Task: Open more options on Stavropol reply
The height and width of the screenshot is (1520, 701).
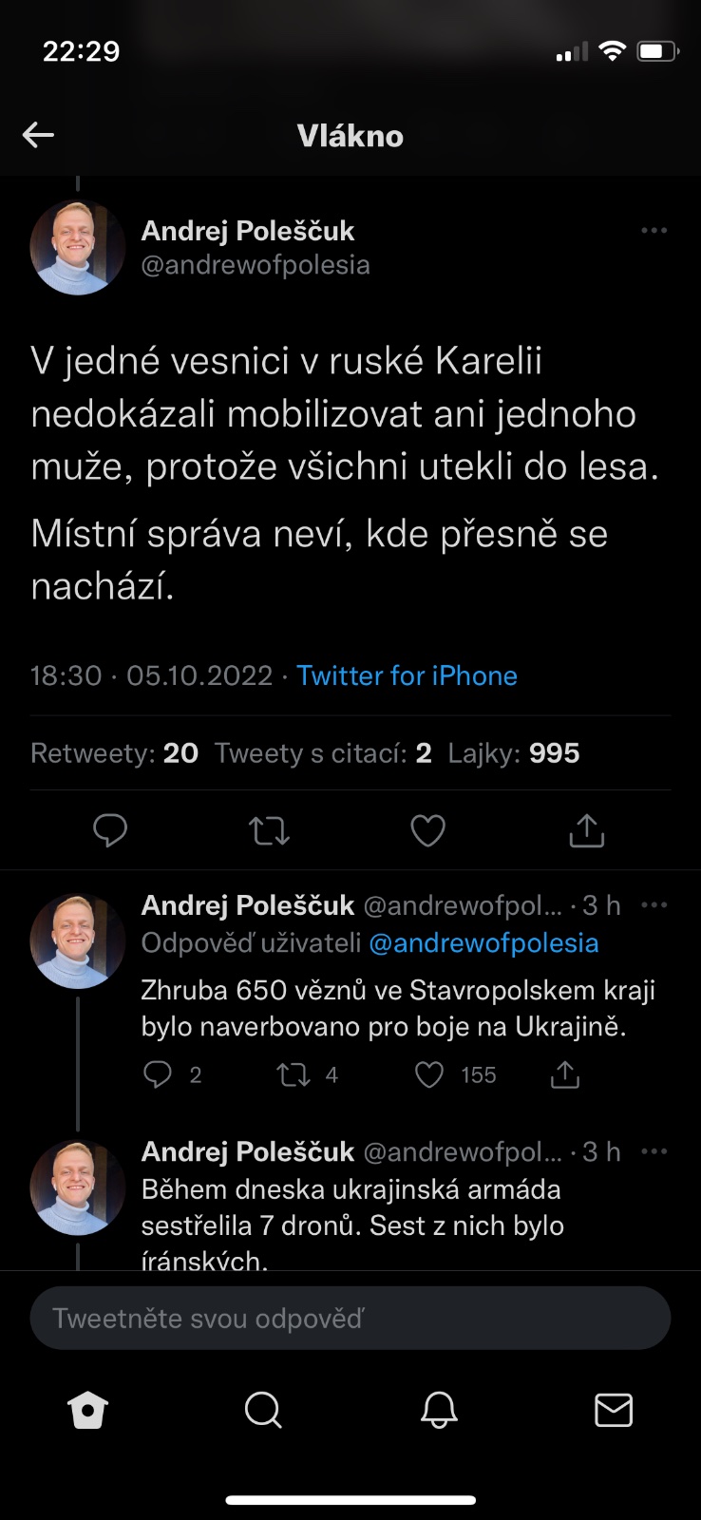Action: 654,905
